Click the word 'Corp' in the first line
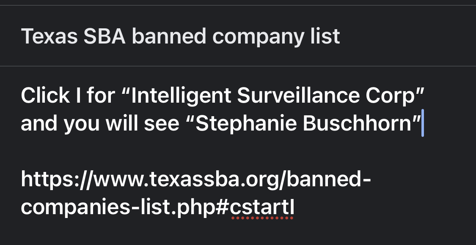Screen dimensions: 476x245 pos(390,96)
